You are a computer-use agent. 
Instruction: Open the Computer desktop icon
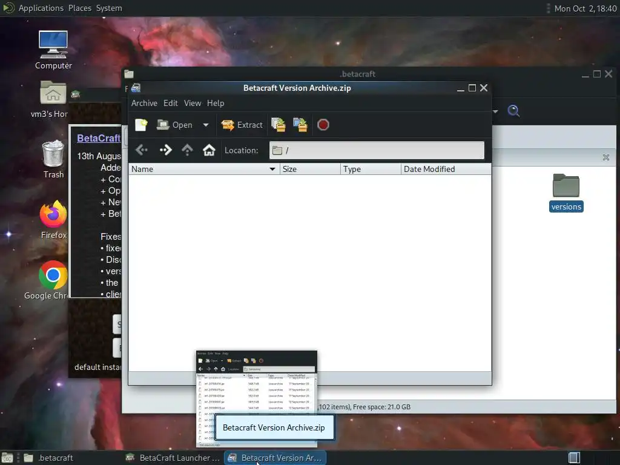point(53,50)
